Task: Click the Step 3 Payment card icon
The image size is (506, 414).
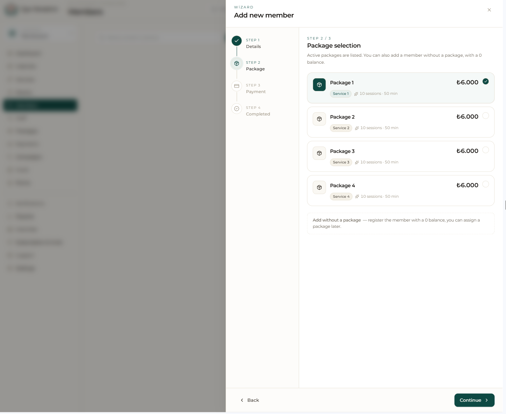Action: tap(237, 86)
